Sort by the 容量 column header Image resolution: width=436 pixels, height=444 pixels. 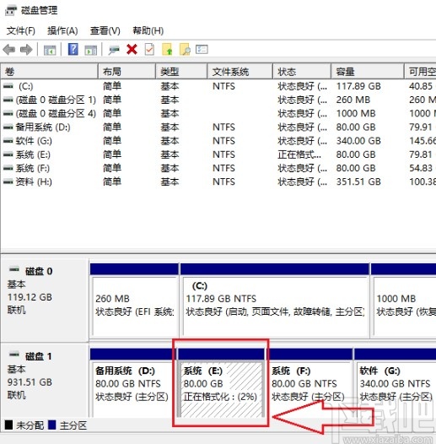click(x=367, y=72)
